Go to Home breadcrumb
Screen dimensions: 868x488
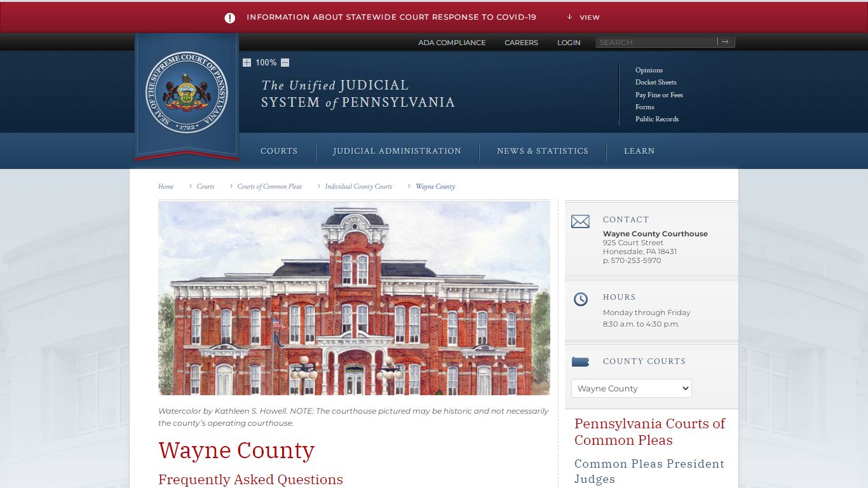166,186
